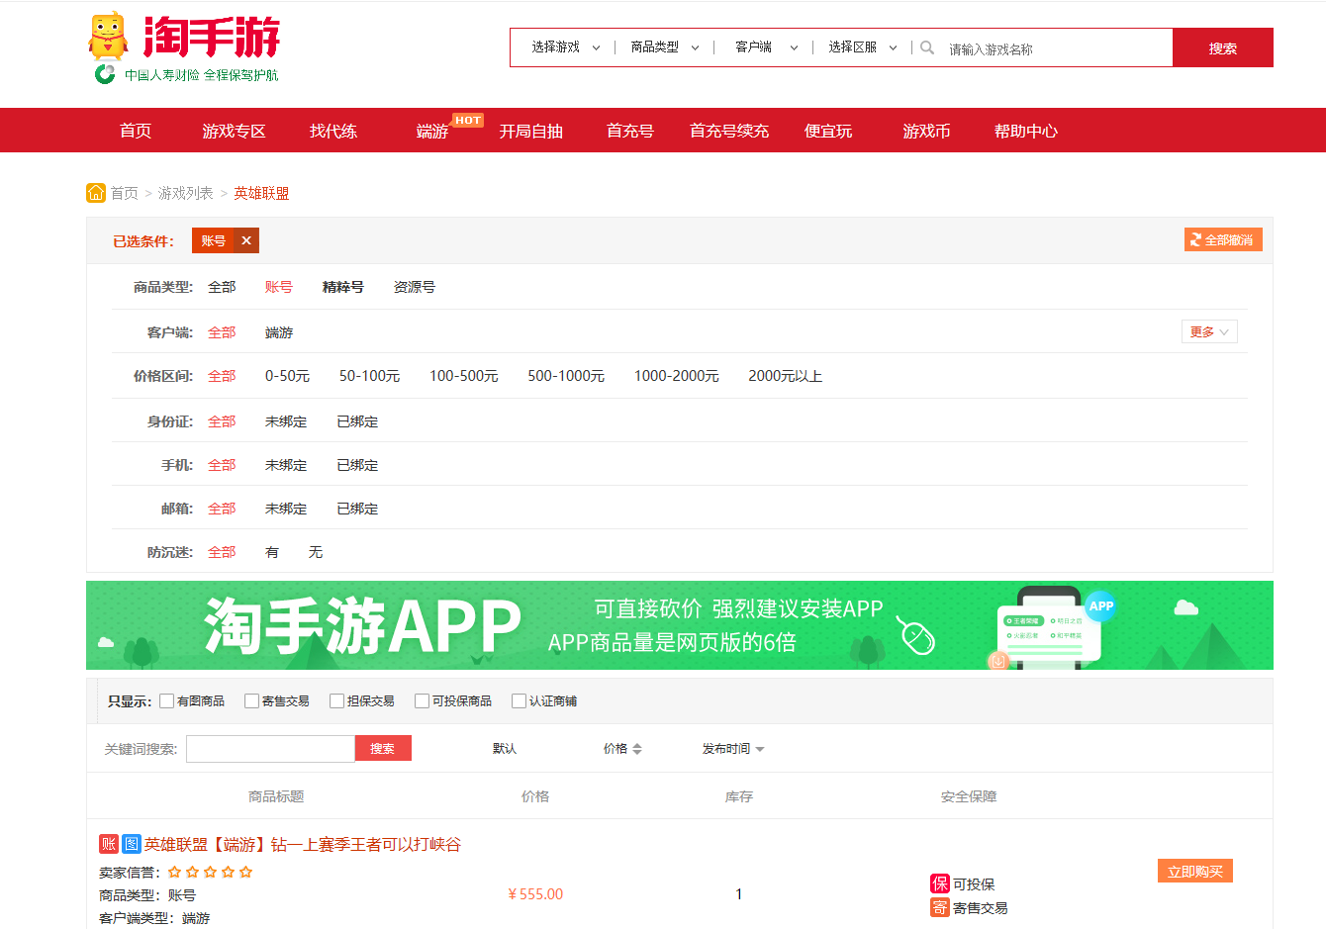Filter price range 500-1000元
This screenshot has height=929, width=1326.
click(566, 376)
